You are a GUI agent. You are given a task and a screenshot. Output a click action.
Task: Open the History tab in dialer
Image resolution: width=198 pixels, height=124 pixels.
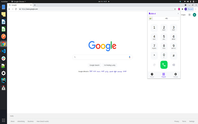tap(152, 75)
